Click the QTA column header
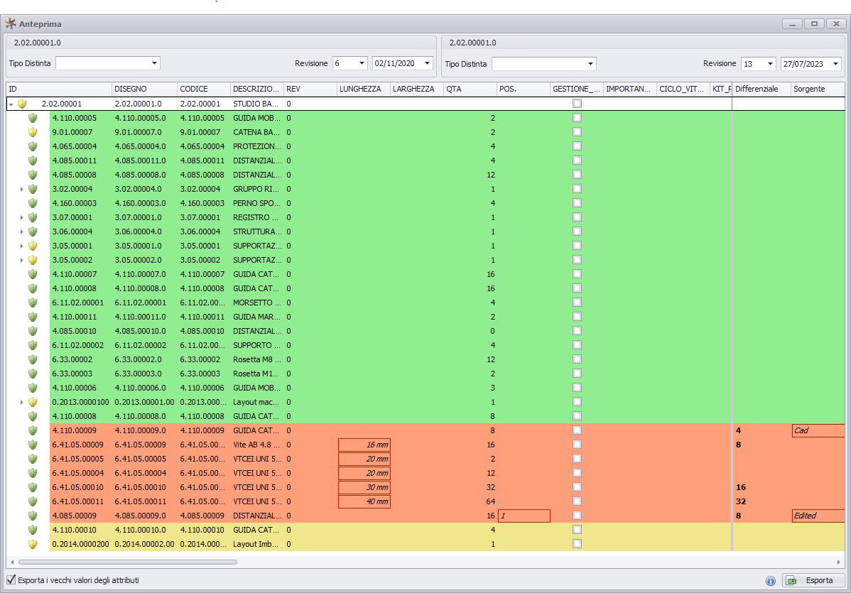 click(x=470, y=89)
